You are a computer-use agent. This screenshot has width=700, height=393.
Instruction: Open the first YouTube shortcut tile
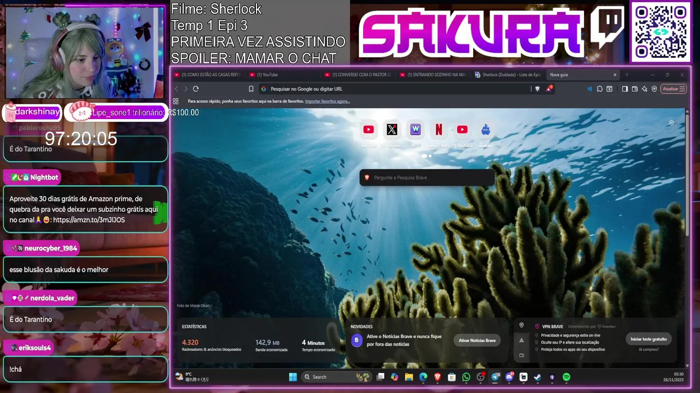tap(369, 130)
